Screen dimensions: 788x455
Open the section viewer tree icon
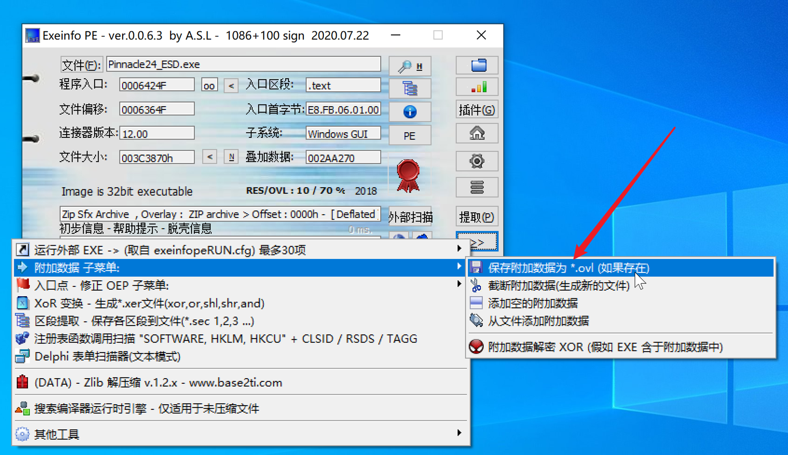(410, 89)
